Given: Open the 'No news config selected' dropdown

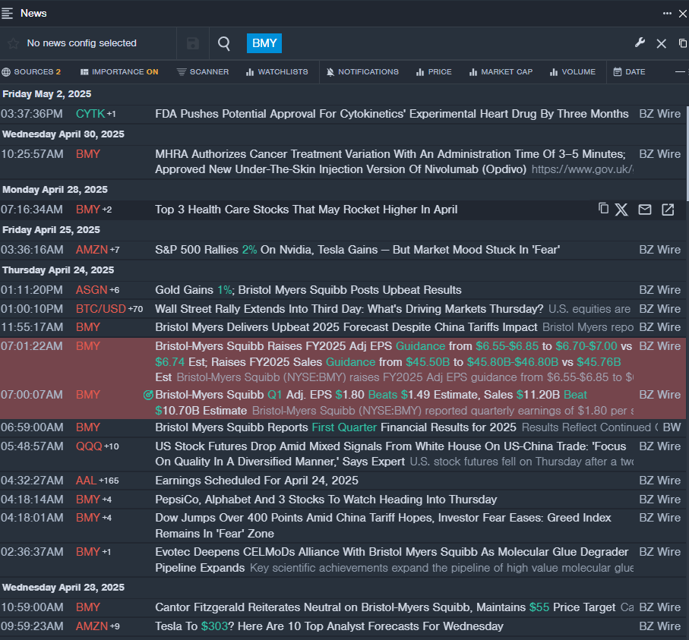Looking at the screenshot, I should click(x=82, y=43).
